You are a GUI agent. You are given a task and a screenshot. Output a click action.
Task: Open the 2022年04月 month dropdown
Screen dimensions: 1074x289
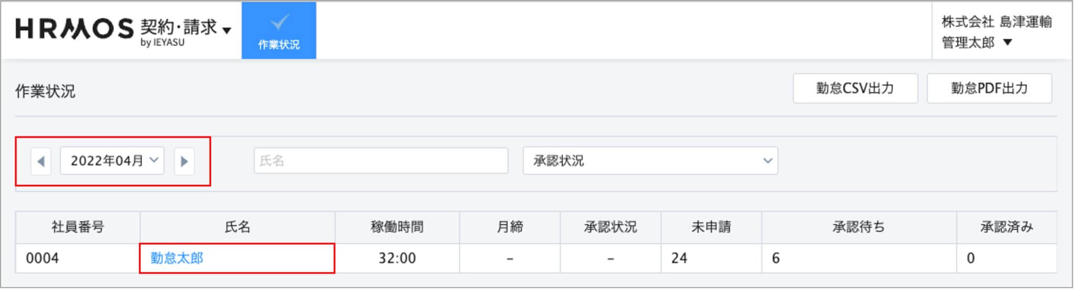tap(112, 161)
